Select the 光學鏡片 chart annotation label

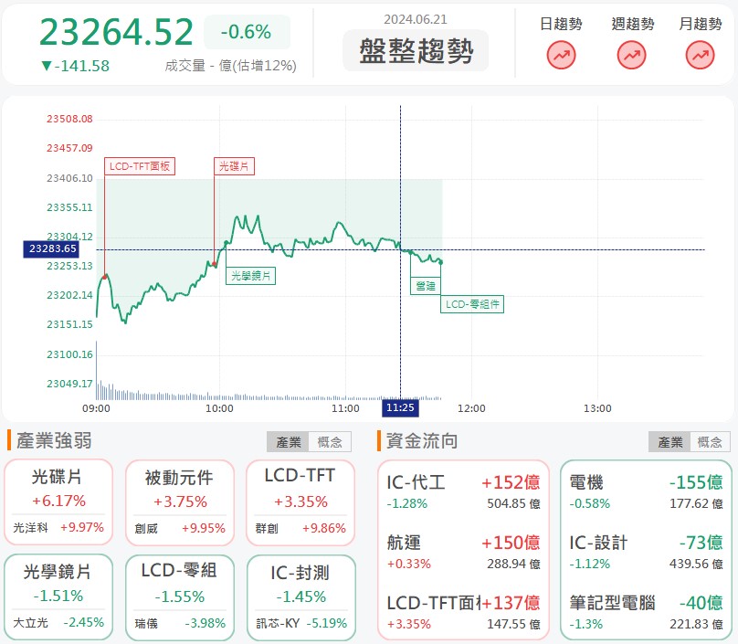(251, 276)
